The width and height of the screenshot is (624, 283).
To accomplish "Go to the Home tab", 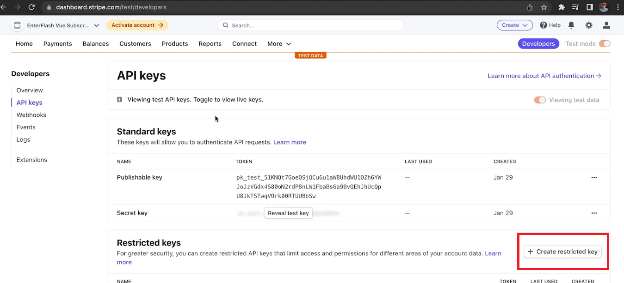I will coord(24,44).
